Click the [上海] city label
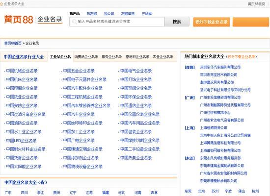The width and height of the screenshot is (270, 196). (189, 128)
